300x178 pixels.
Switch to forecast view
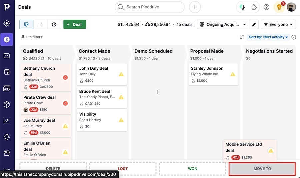point(54,24)
